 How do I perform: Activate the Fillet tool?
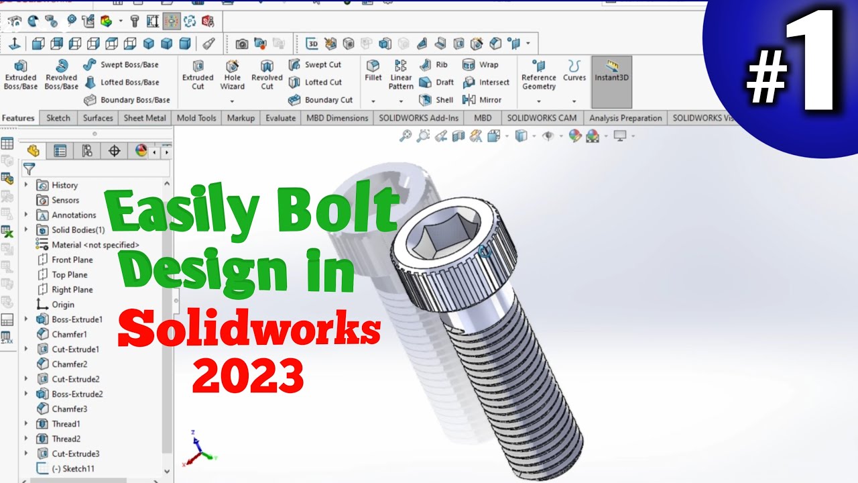[x=373, y=70]
